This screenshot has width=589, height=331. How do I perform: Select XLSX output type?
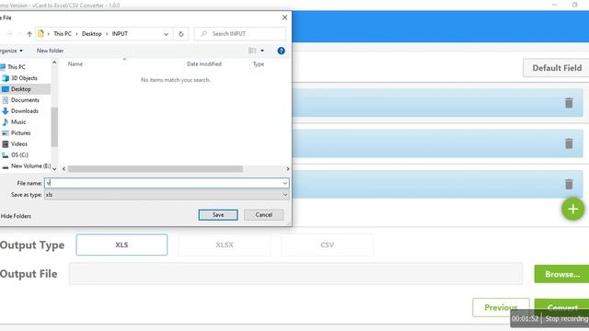point(225,245)
